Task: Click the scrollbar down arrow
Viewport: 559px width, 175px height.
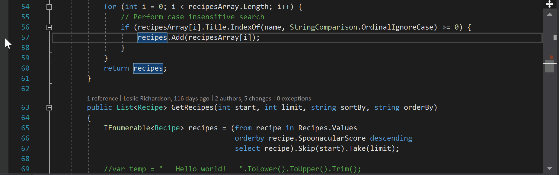Action: coord(550,168)
